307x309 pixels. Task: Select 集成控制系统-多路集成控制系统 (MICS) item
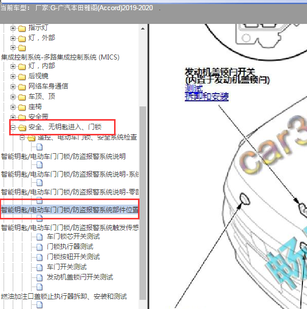[x=60, y=57]
